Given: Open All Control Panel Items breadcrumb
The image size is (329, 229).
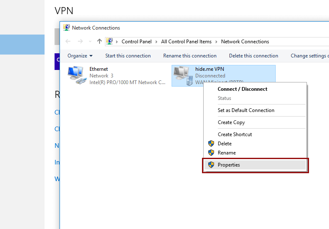Looking at the screenshot, I should click(186, 42).
